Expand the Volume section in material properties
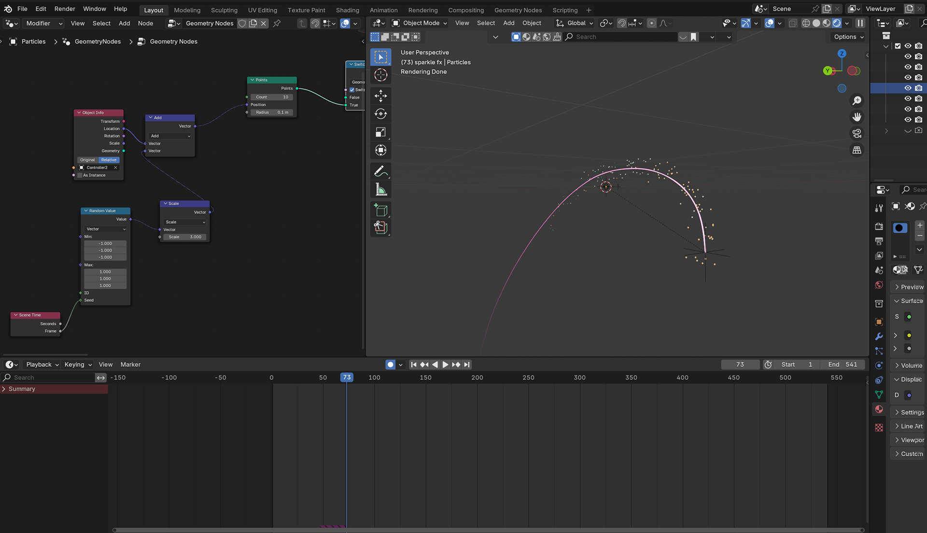This screenshot has width=927, height=533. (910, 365)
